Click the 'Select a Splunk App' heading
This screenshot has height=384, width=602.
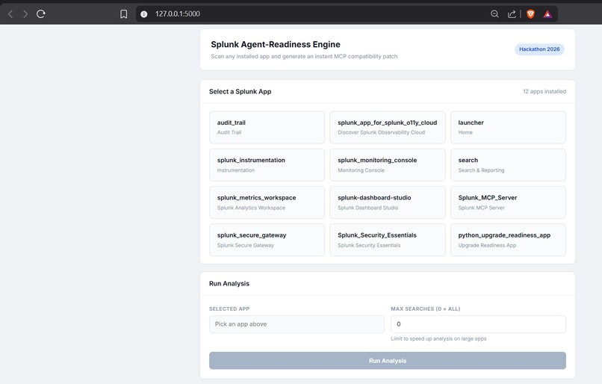[241, 92]
